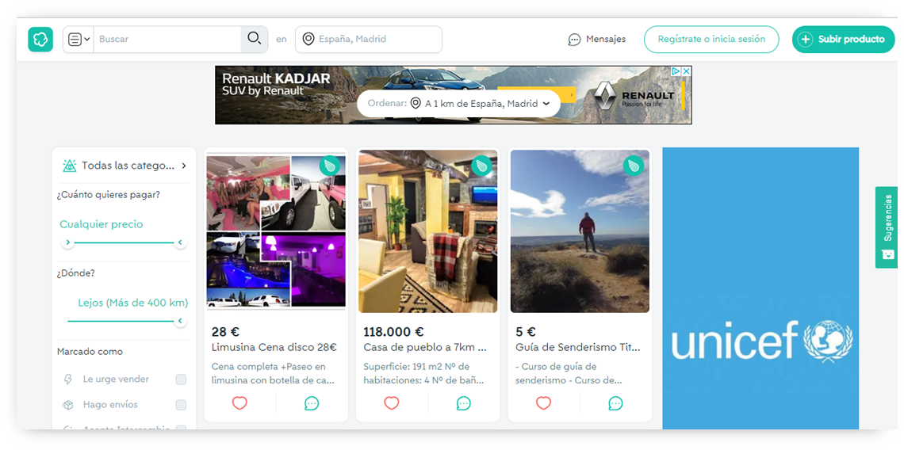
Task: Click the chat bubble icon beside Mensajes
Action: coord(574,40)
